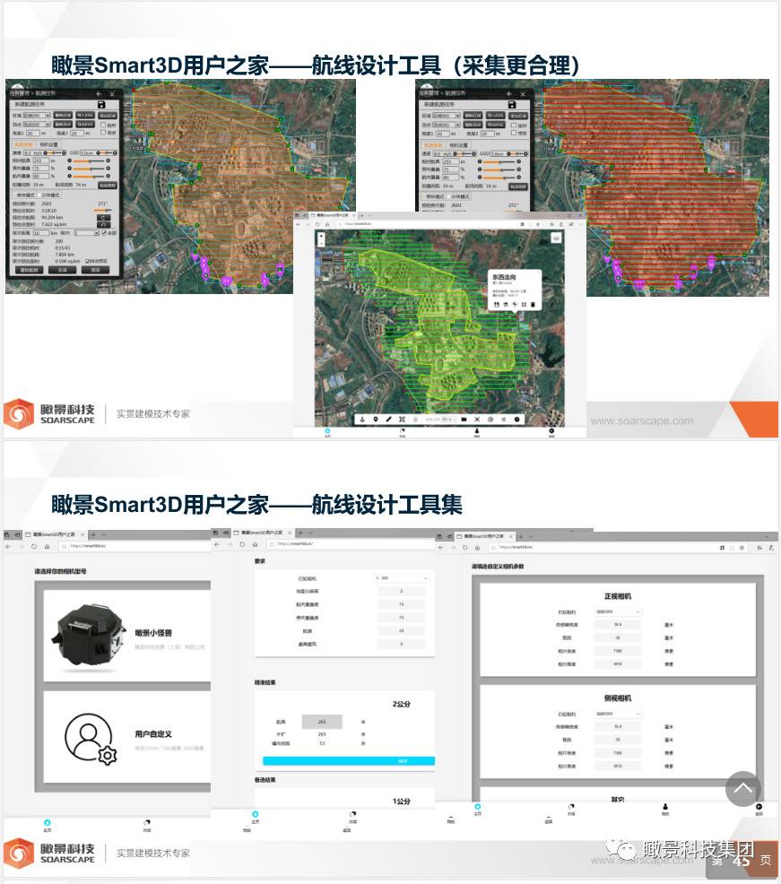Open the dropdown below 区域 in right task panel
781x884 pixels.
click(447, 126)
